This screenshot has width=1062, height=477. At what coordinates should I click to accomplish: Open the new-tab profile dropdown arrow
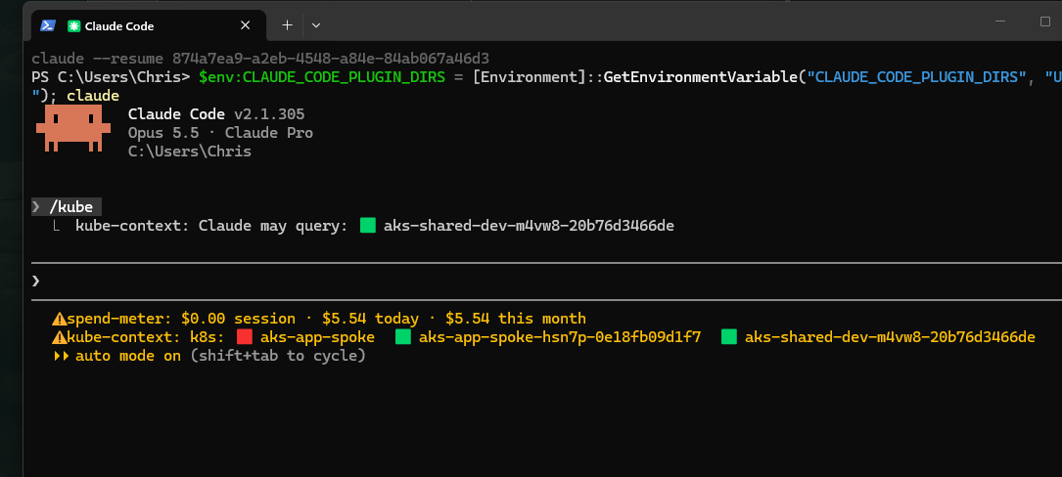coord(315,25)
